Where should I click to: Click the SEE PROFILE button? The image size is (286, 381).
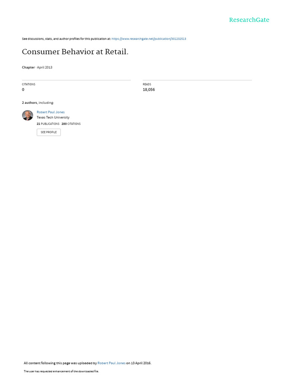tap(49, 132)
